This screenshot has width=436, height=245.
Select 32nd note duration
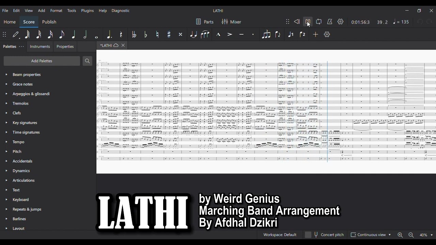pyautogui.click(x=39, y=34)
